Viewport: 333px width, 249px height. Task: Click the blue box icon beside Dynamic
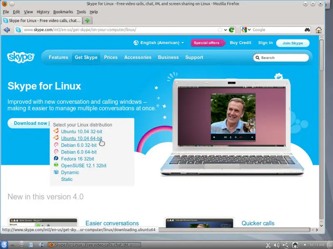(x=56, y=172)
